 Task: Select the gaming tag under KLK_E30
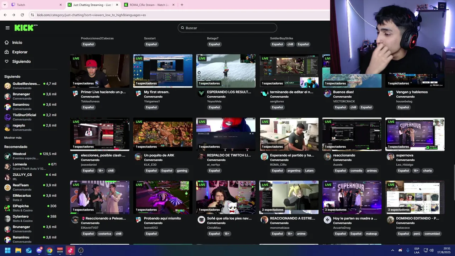[x=182, y=171]
